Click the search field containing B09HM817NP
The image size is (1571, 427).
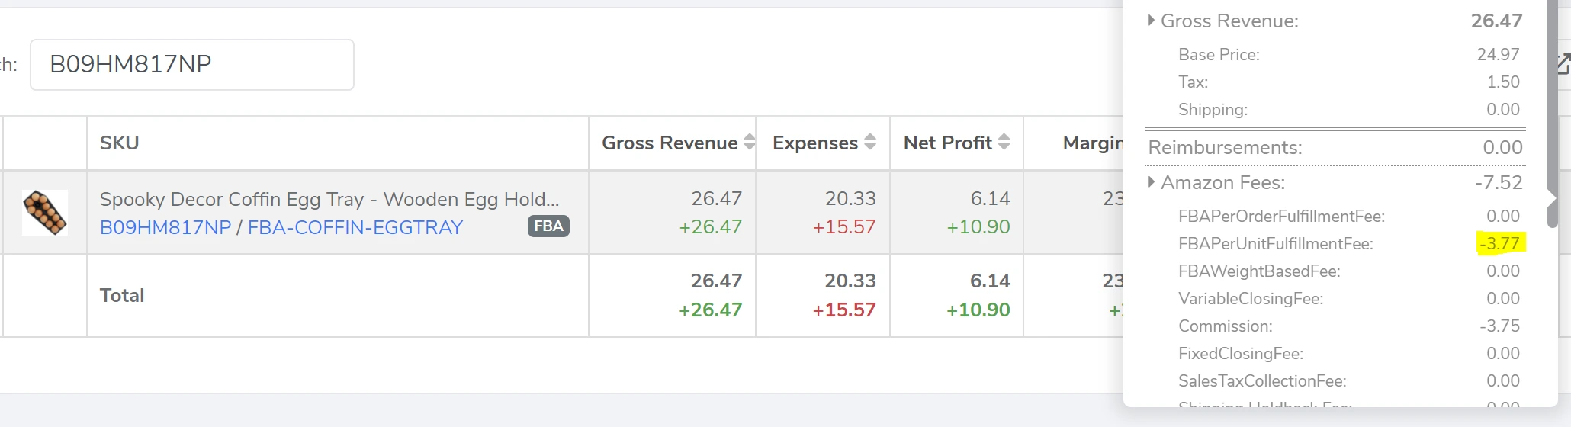coord(191,65)
